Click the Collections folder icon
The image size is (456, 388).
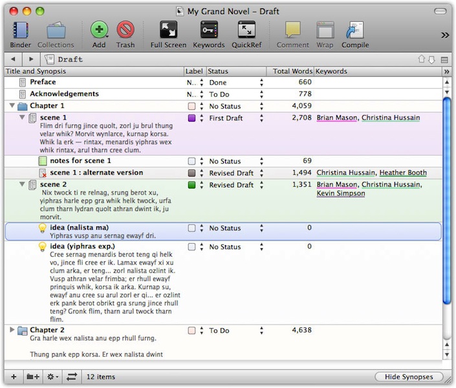[x=56, y=30]
